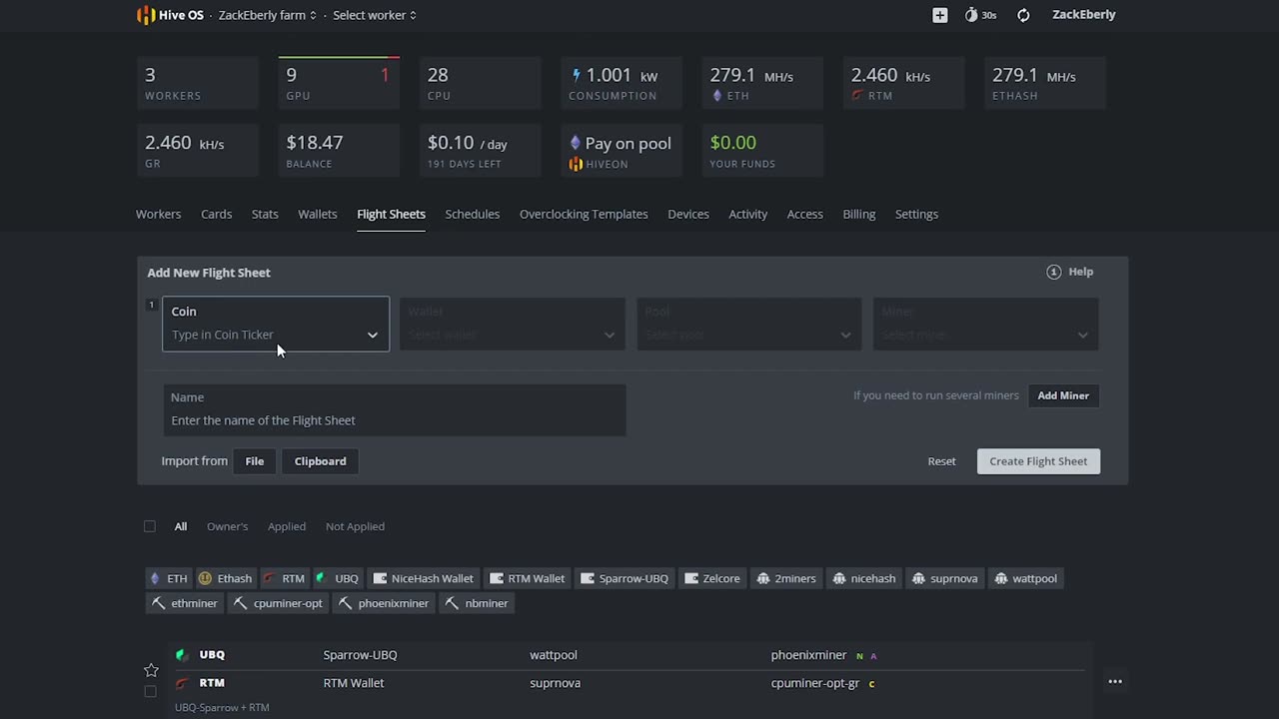1279x719 pixels.
Task: Switch to the Overclocking Templates tab
Action: pos(584,214)
